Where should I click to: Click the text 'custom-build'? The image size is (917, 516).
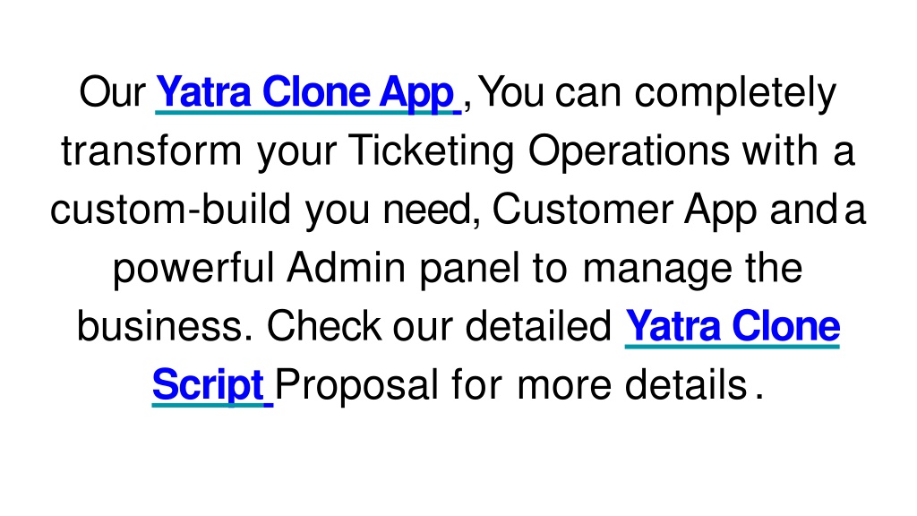click(170, 210)
